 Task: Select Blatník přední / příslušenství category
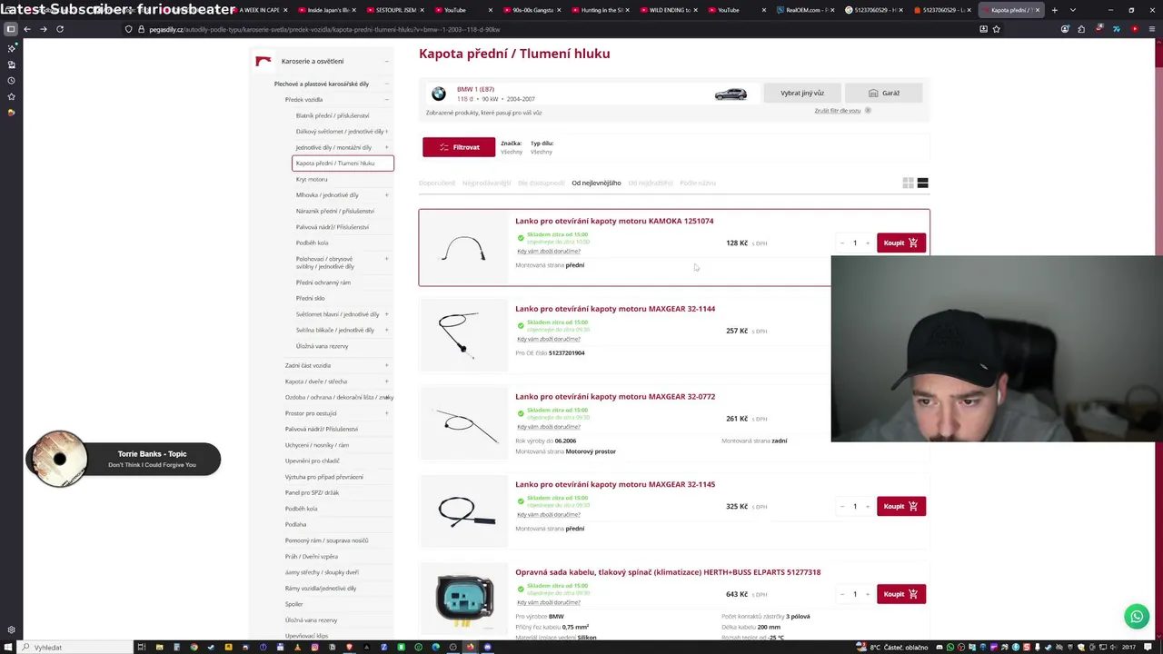[x=333, y=115]
